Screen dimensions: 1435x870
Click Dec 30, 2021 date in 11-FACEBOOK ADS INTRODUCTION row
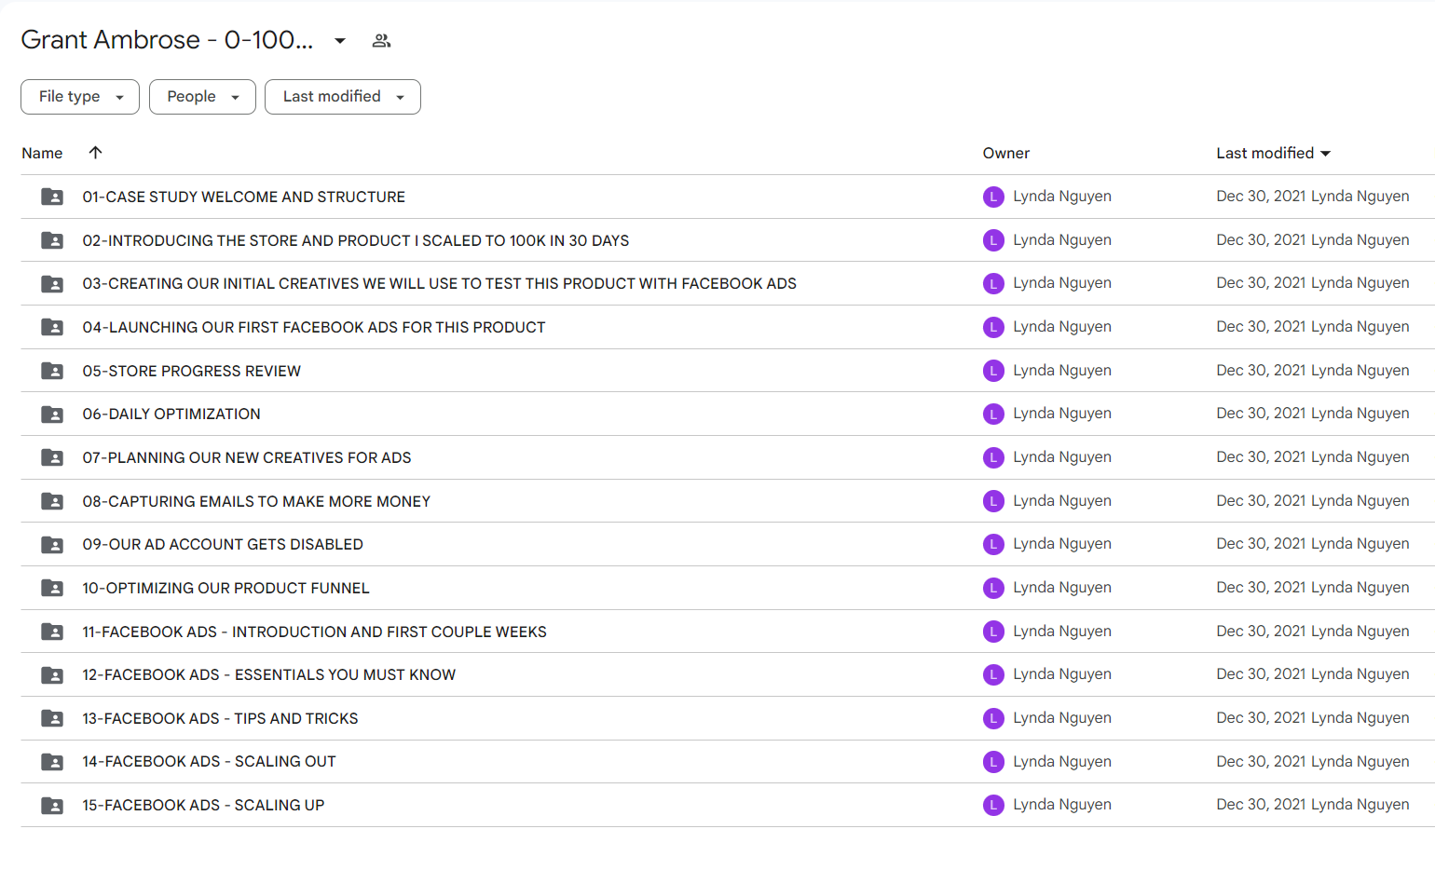coord(1261,632)
